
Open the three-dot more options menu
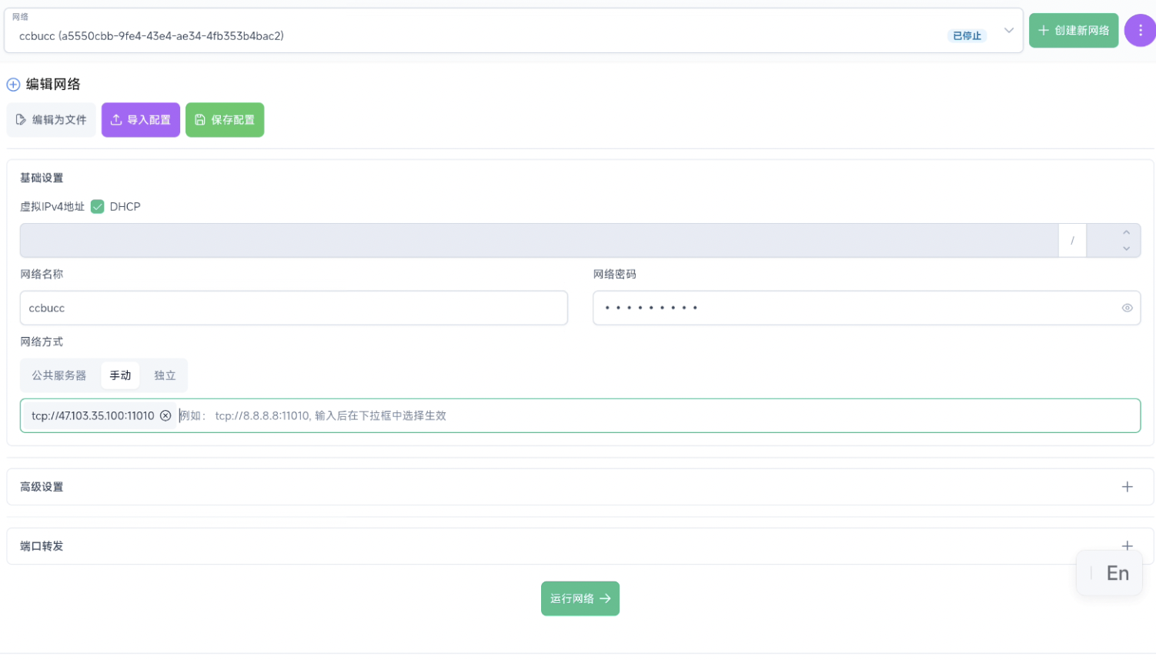[1140, 30]
